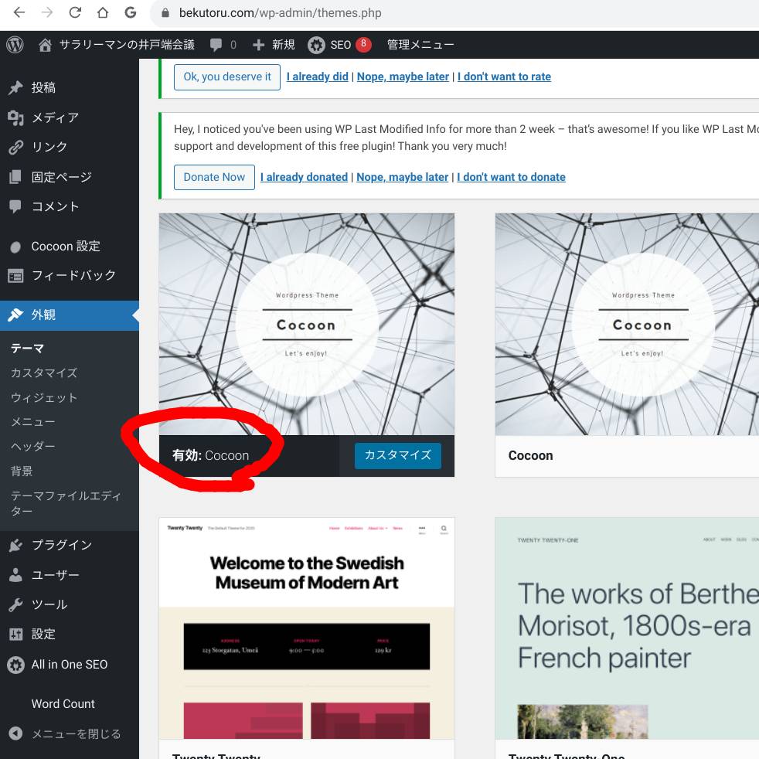The width and height of the screenshot is (759, 759).
Task: Click the 設定 sliders icon
Action: [x=15, y=634]
